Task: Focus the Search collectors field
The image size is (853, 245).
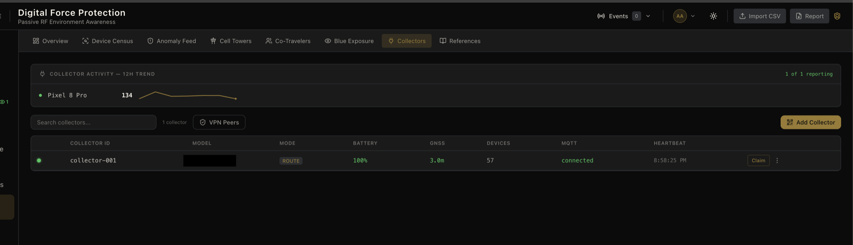Action: click(x=93, y=122)
